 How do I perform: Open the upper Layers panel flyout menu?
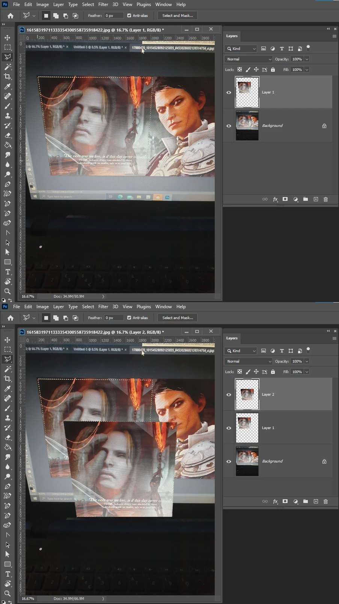click(334, 36)
